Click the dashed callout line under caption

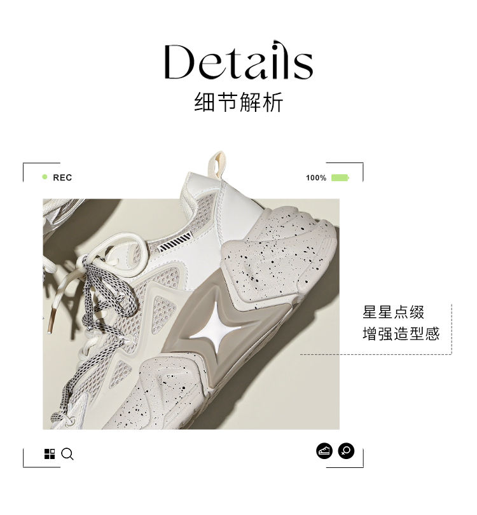(x=376, y=354)
